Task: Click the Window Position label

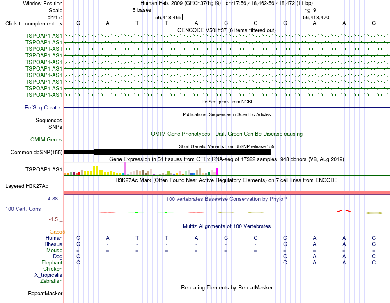Action: [43, 3]
